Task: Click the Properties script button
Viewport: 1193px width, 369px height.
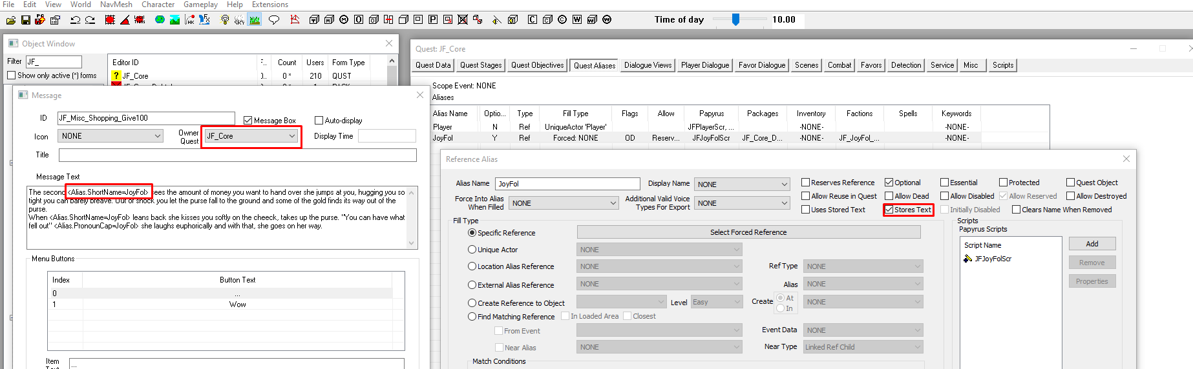Action: pyautogui.click(x=1092, y=281)
